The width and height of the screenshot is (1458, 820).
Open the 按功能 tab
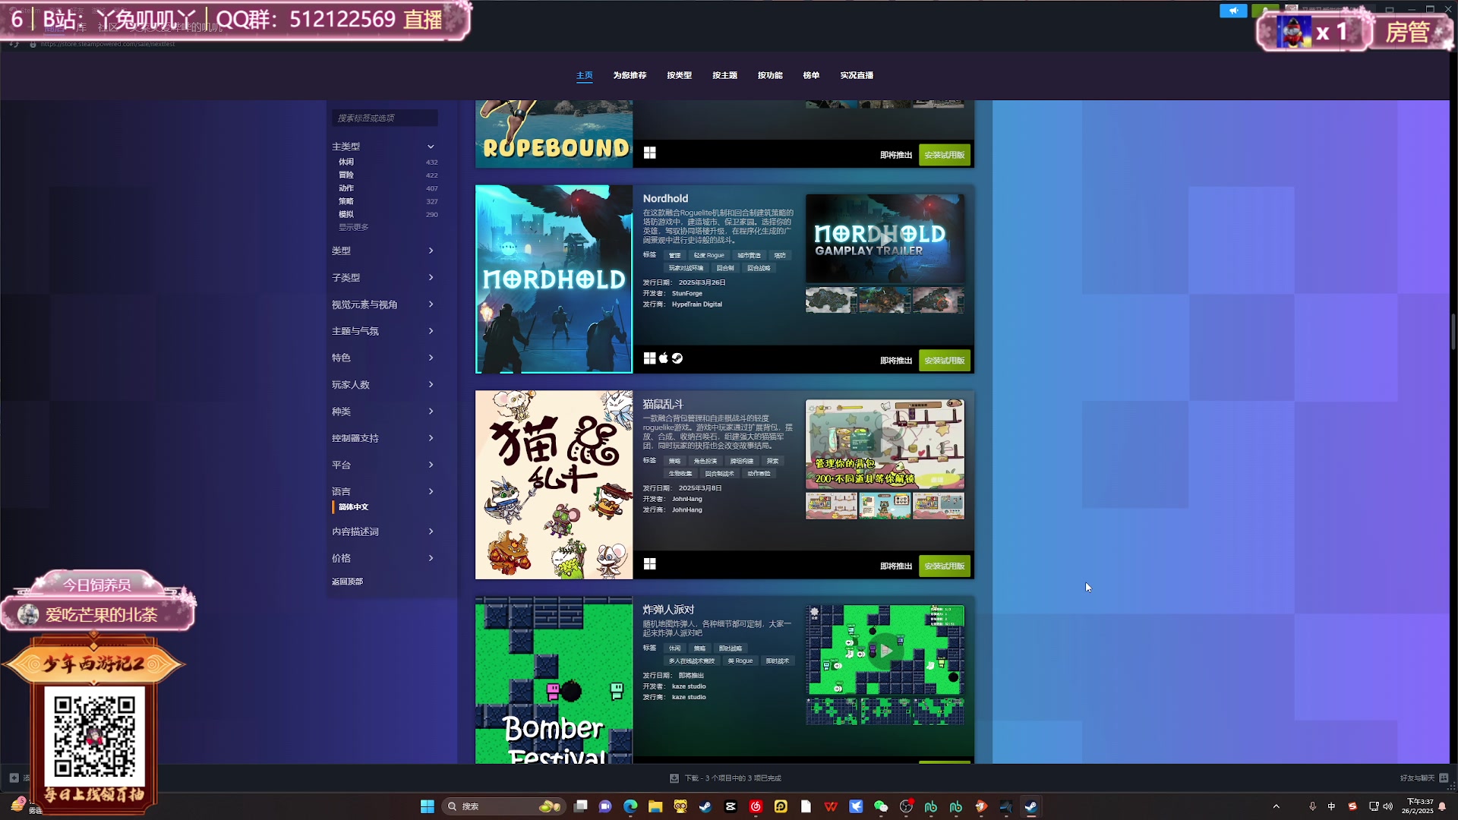pos(770,75)
